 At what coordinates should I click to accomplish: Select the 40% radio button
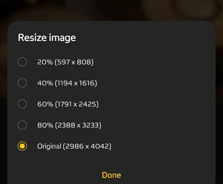[x=22, y=83]
